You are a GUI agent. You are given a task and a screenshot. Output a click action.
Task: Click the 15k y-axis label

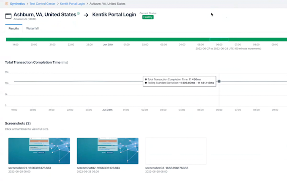click(7, 72)
